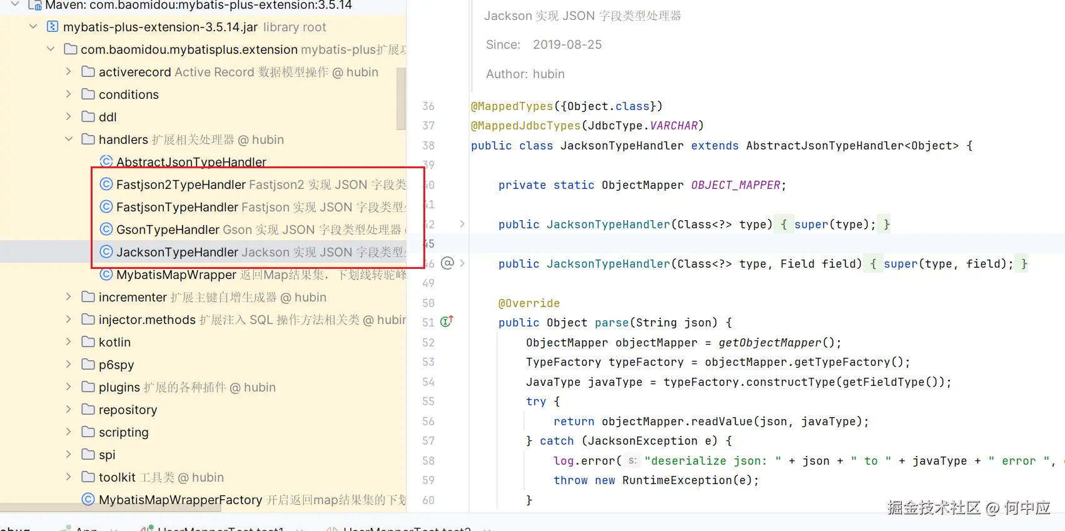Click the implemented-method gutter icon at line 51
This screenshot has width=1065, height=531.
[x=447, y=321]
